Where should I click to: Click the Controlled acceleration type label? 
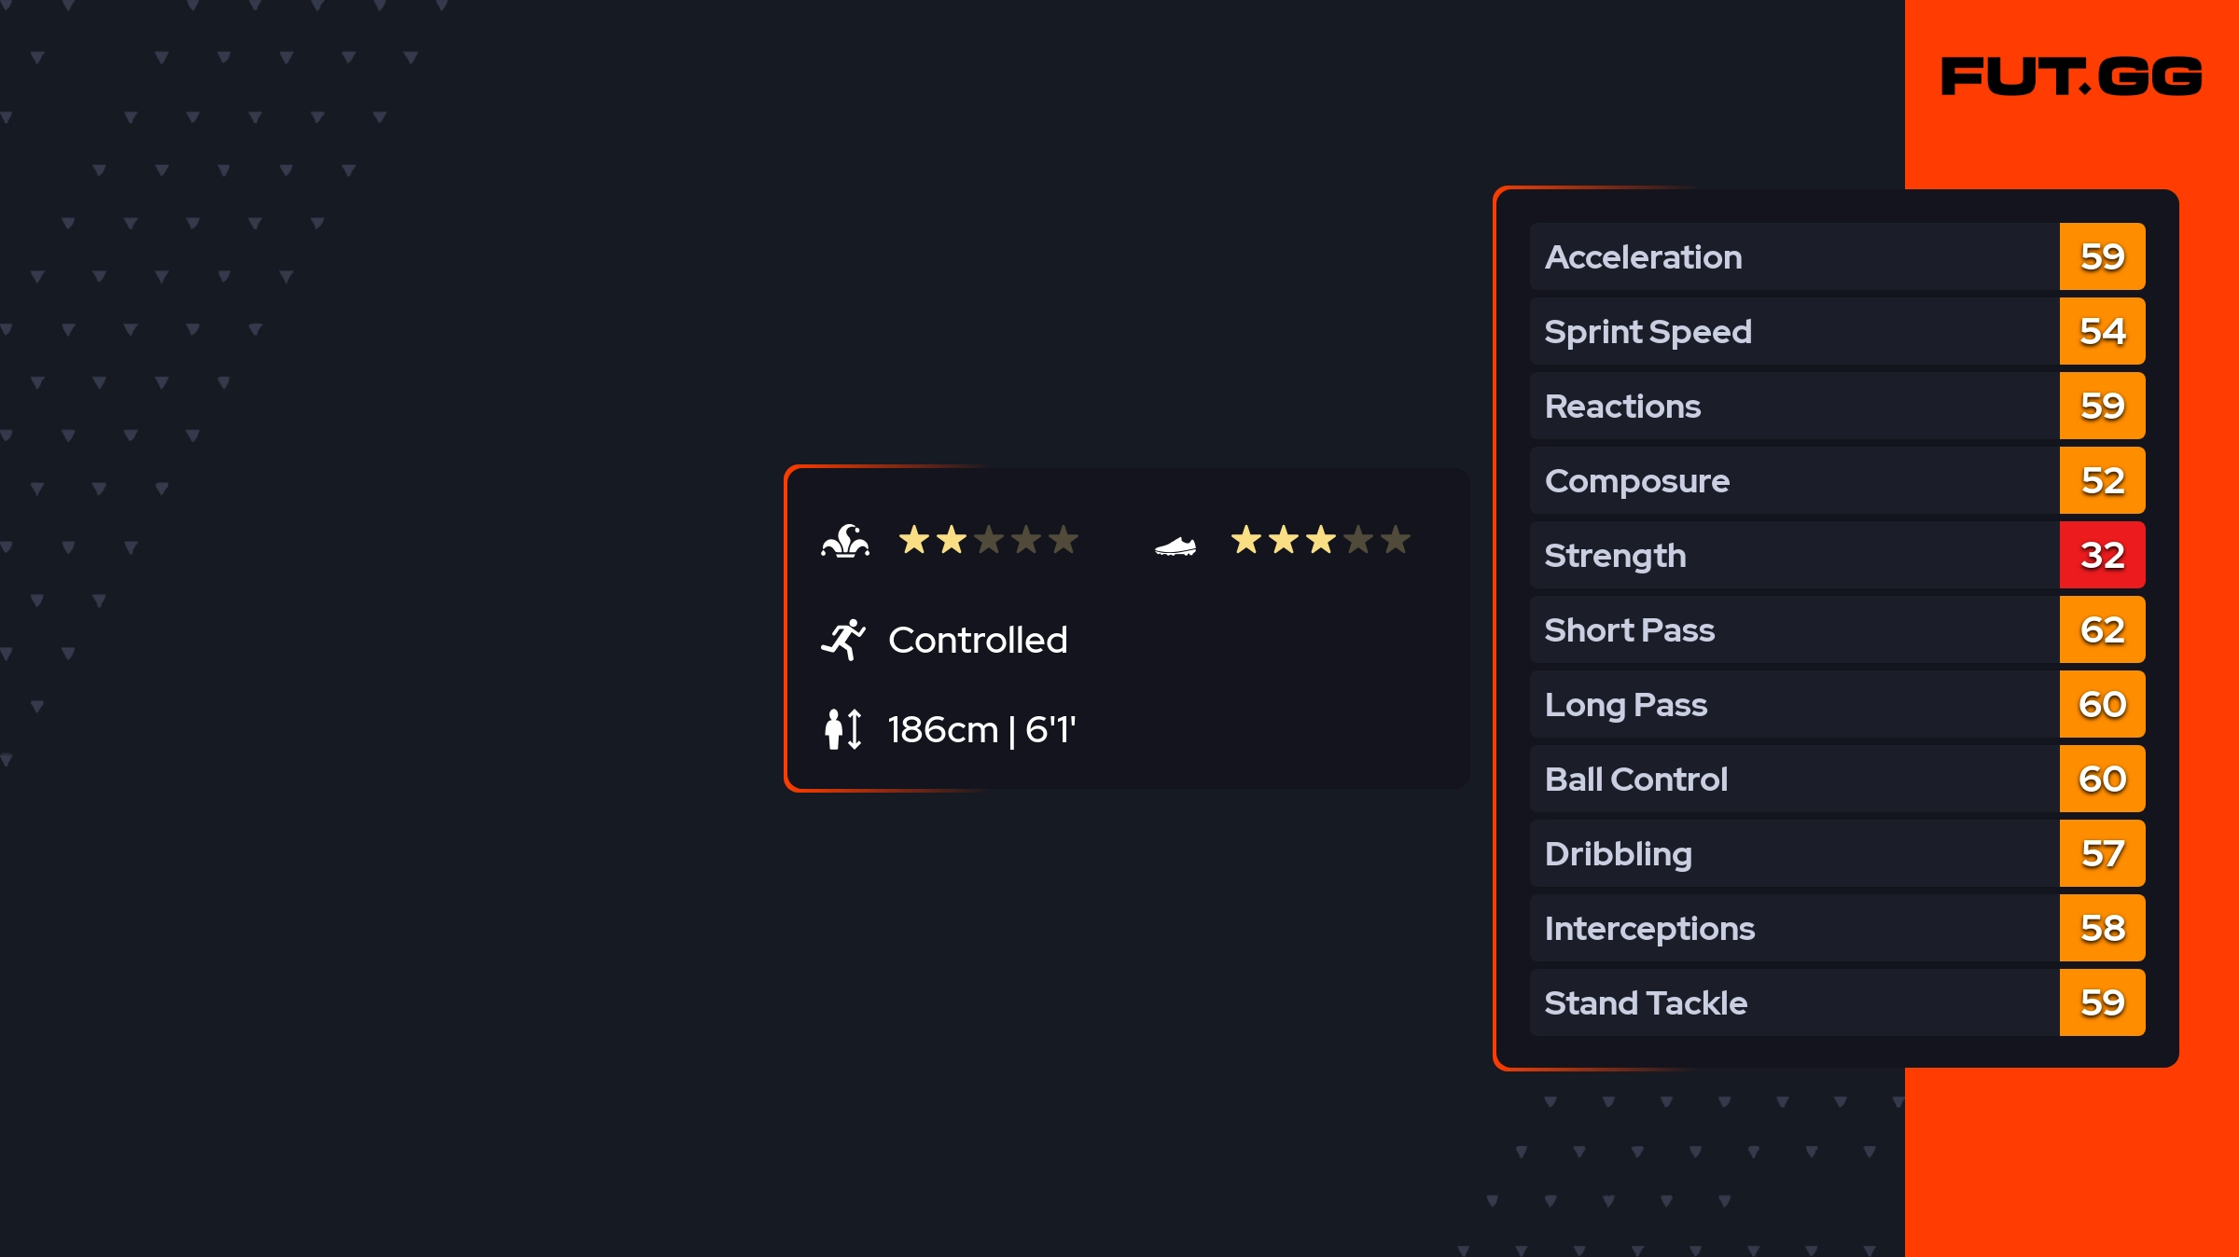pos(978,640)
